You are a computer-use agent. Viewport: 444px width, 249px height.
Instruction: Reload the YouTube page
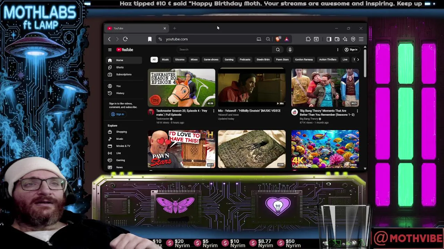[125, 39]
